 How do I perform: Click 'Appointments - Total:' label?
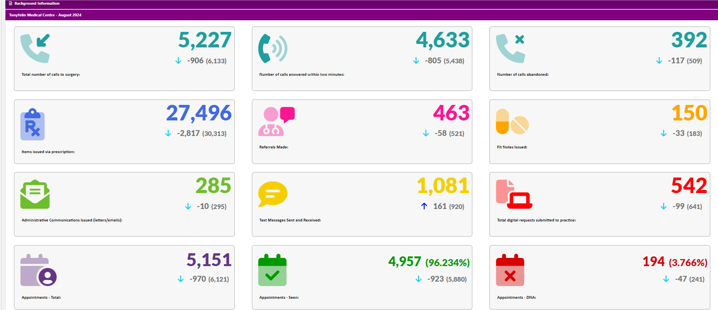(41, 298)
